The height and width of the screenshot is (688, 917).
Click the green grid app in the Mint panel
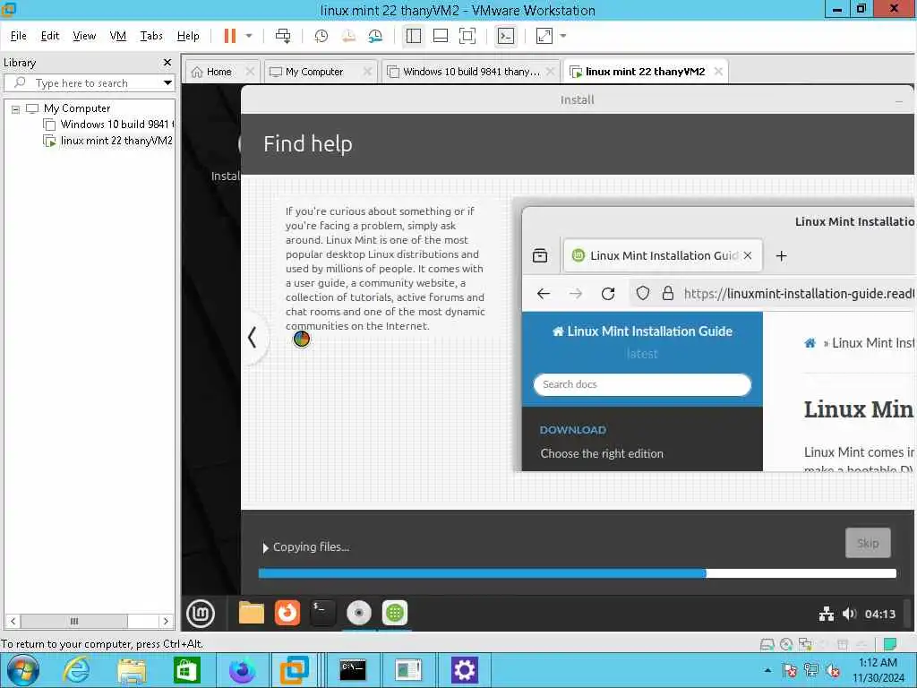[x=395, y=613]
